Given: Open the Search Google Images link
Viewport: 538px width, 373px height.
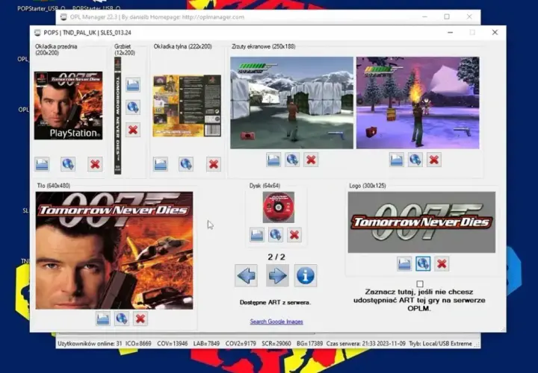Looking at the screenshot, I should [x=276, y=322].
